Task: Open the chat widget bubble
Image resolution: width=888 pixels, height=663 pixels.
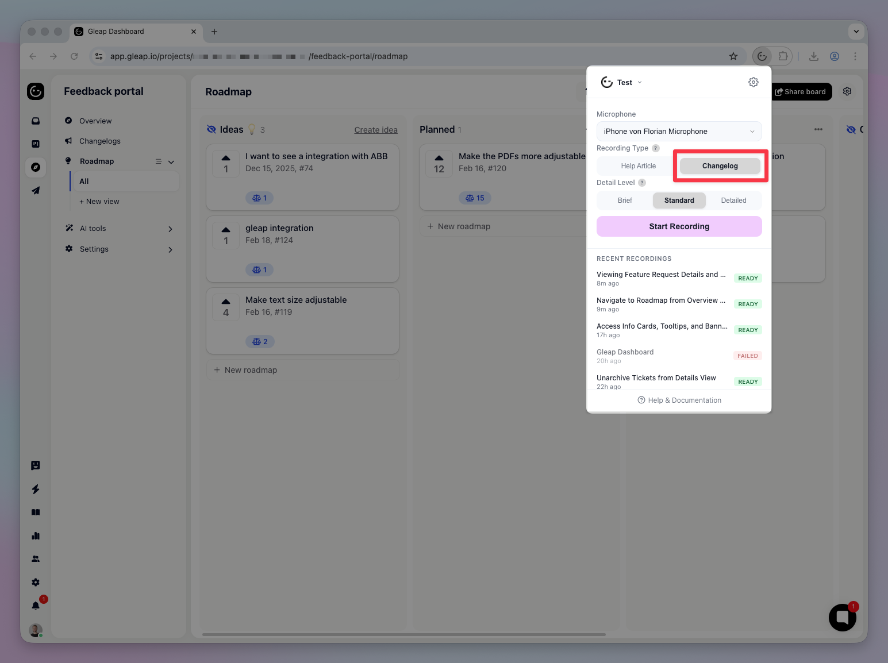Action: pos(842,618)
